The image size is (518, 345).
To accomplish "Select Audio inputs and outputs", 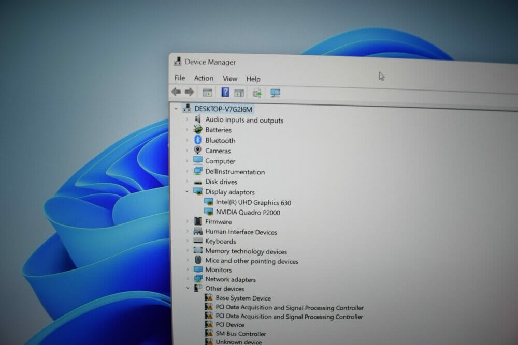I will pyautogui.click(x=244, y=120).
